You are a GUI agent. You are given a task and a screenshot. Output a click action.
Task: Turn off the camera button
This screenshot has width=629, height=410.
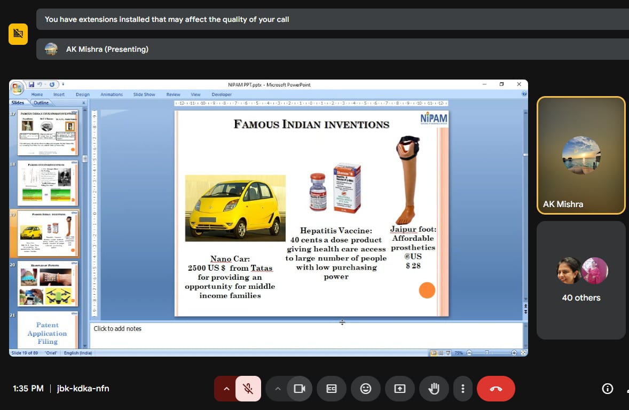(x=299, y=388)
